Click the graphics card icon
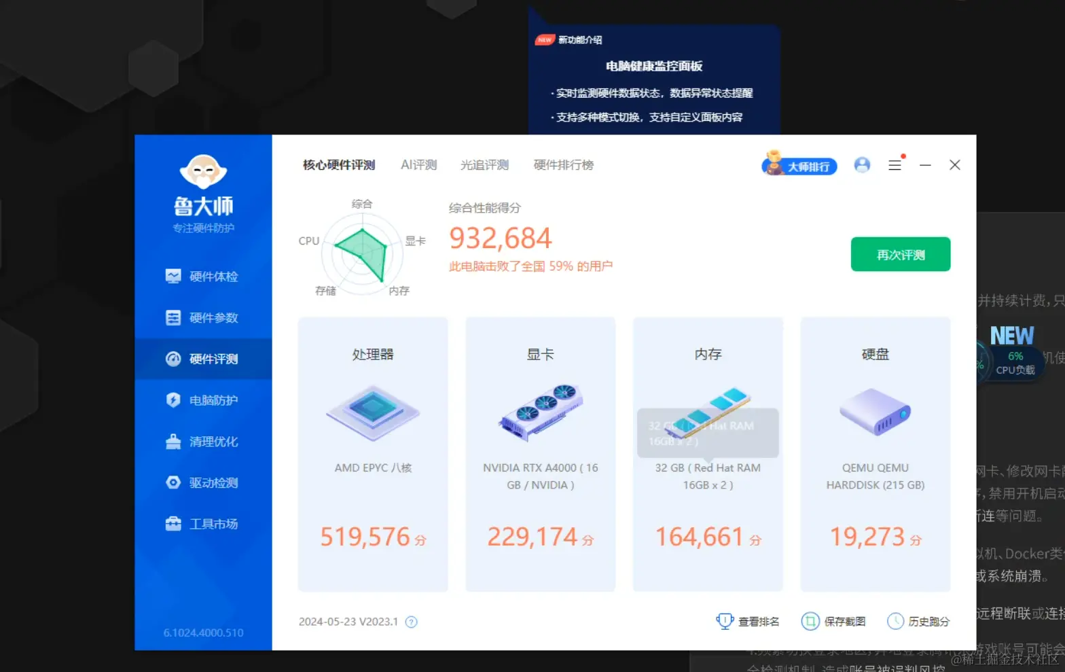Image resolution: width=1065 pixels, height=672 pixels. 541,412
